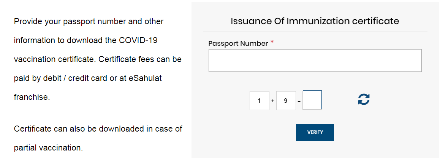The width and height of the screenshot is (440, 166).
Task: Click the red required asterisk
Action: point(272,42)
